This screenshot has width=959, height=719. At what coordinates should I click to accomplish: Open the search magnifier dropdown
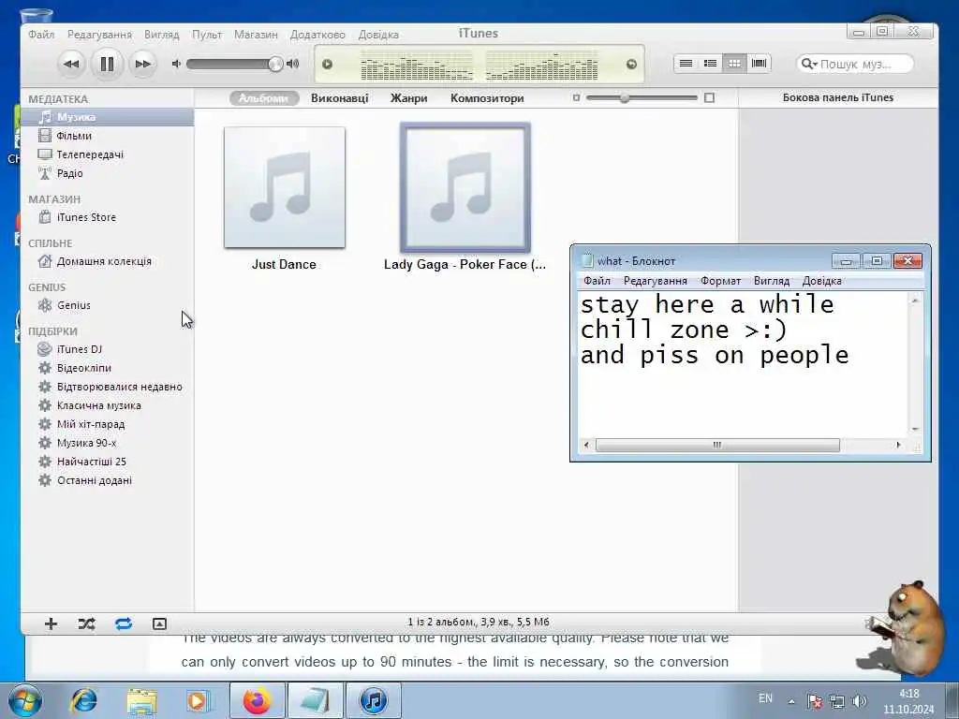point(809,64)
